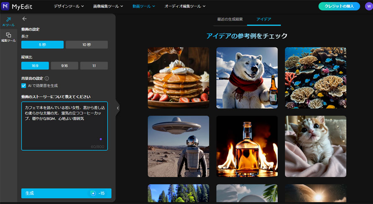Click the 動画のストーリーについて教えてください label
Screen dimensions: 373x204
click(x=56, y=97)
